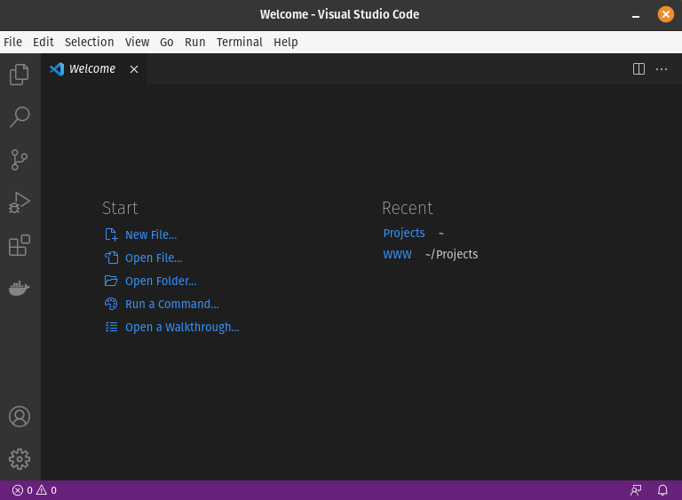Open the Extensions view icon
The height and width of the screenshot is (500, 682).
coord(20,245)
